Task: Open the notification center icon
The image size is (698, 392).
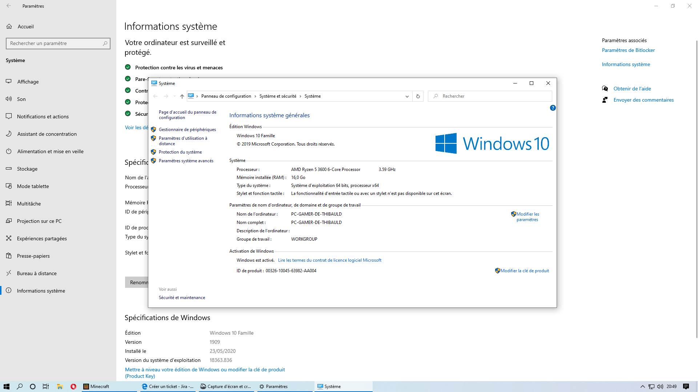Action: [686, 387]
